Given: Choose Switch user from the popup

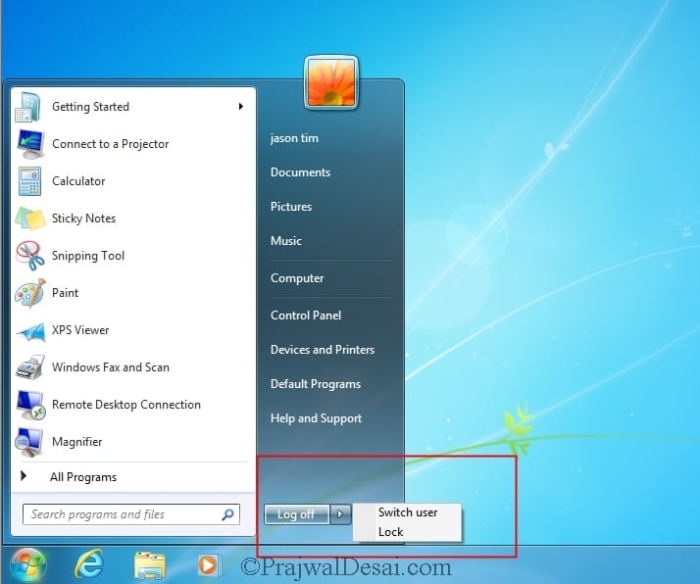Looking at the screenshot, I should 408,512.
